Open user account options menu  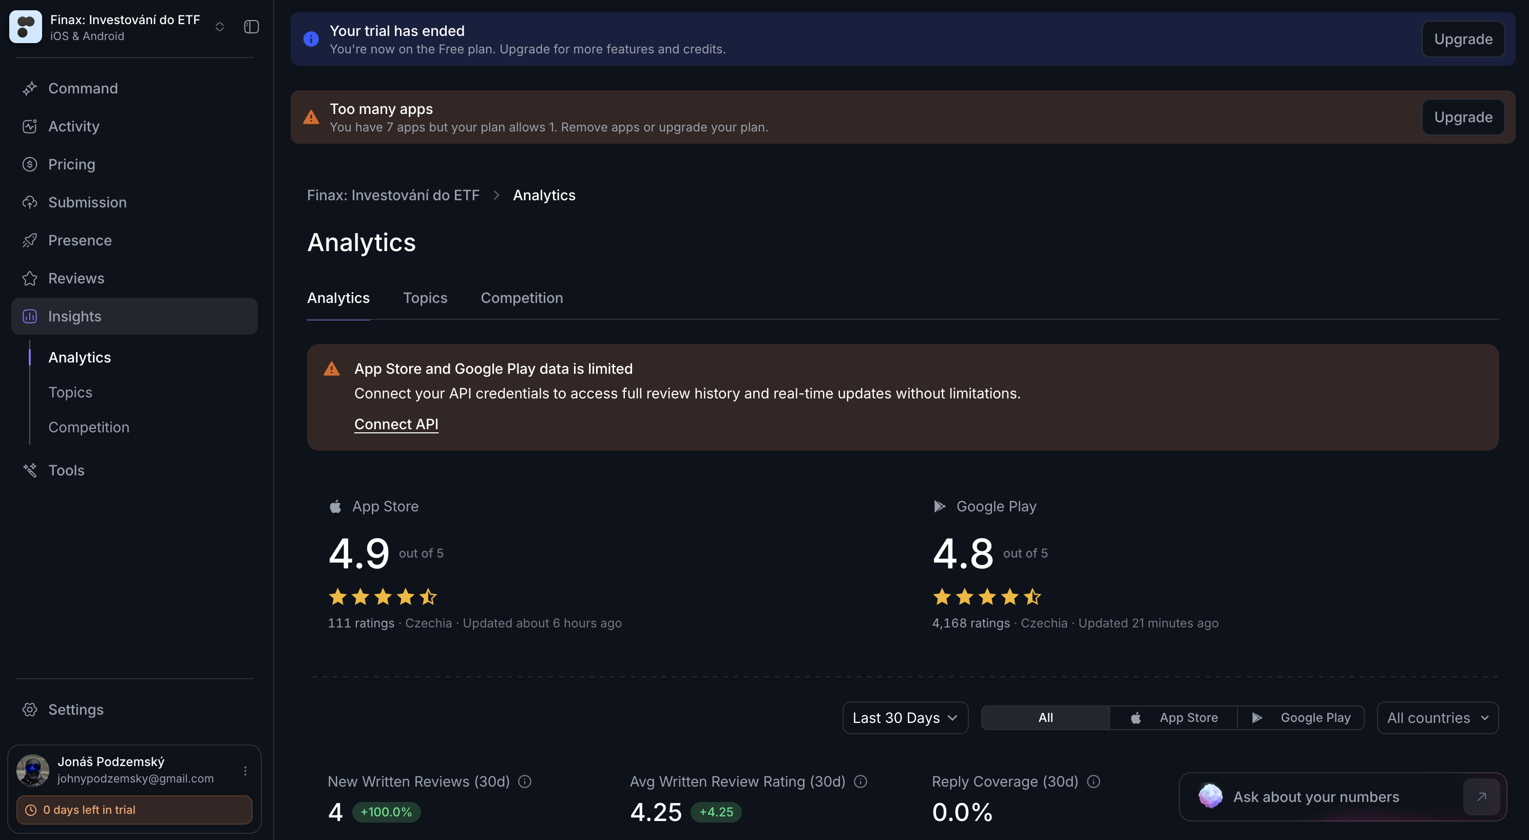pyautogui.click(x=245, y=771)
